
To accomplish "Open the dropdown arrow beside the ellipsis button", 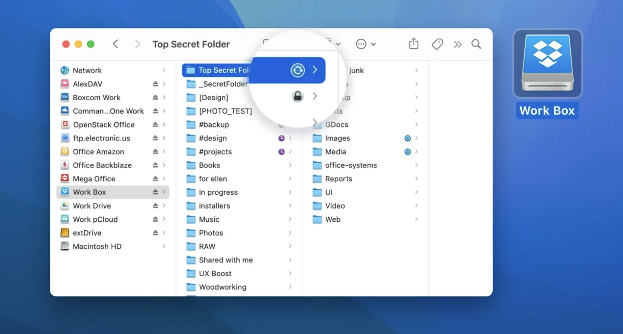I will click(x=373, y=44).
